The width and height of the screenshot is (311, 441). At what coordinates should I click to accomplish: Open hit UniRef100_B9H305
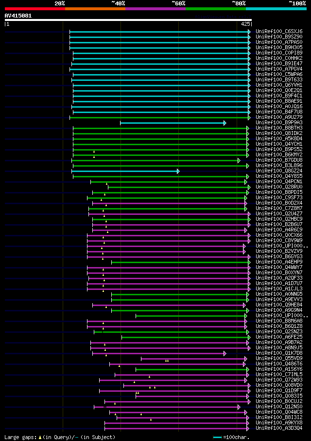(279, 48)
